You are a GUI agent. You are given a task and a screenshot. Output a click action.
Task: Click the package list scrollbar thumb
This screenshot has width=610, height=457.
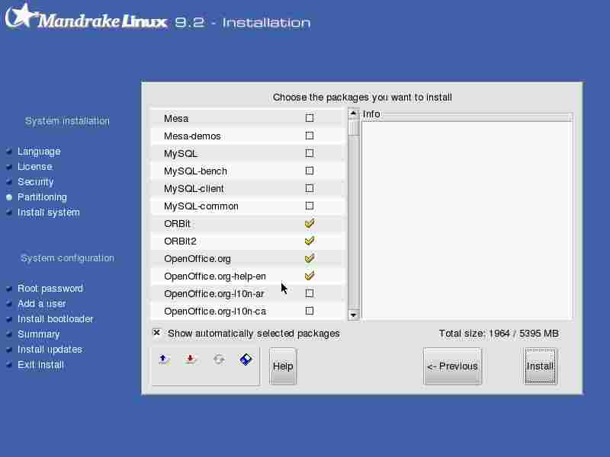pyautogui.click(x=353, y=128)
